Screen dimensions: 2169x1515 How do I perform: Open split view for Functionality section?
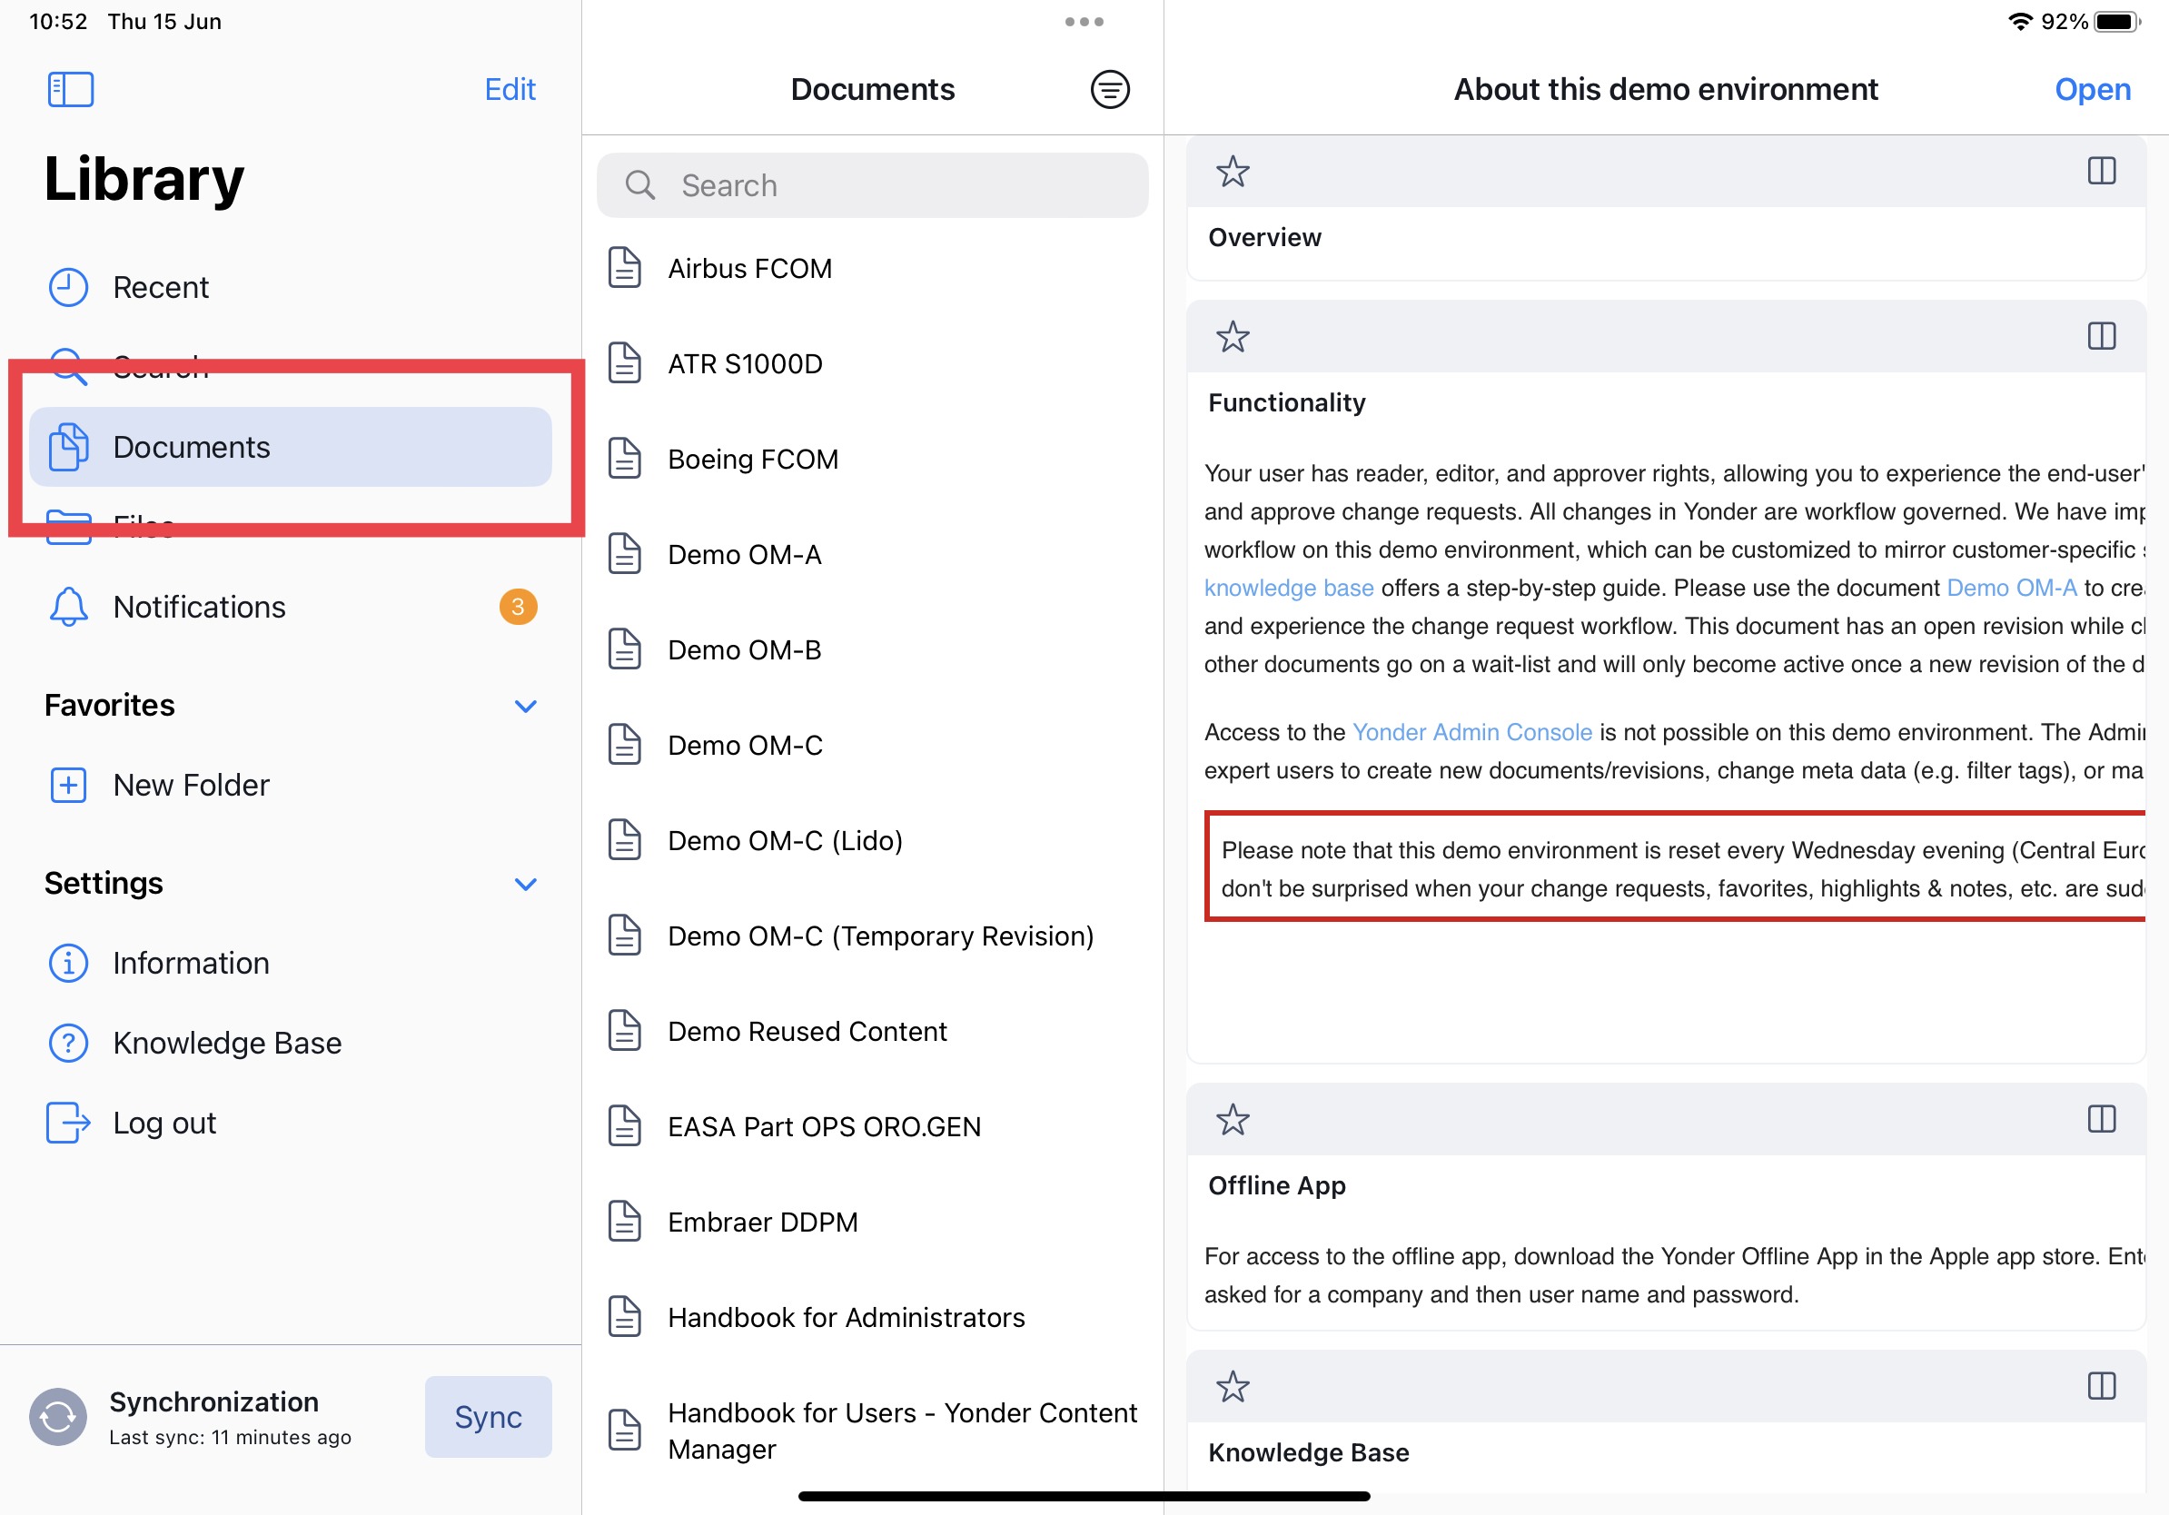click(x=2101, y=336)
